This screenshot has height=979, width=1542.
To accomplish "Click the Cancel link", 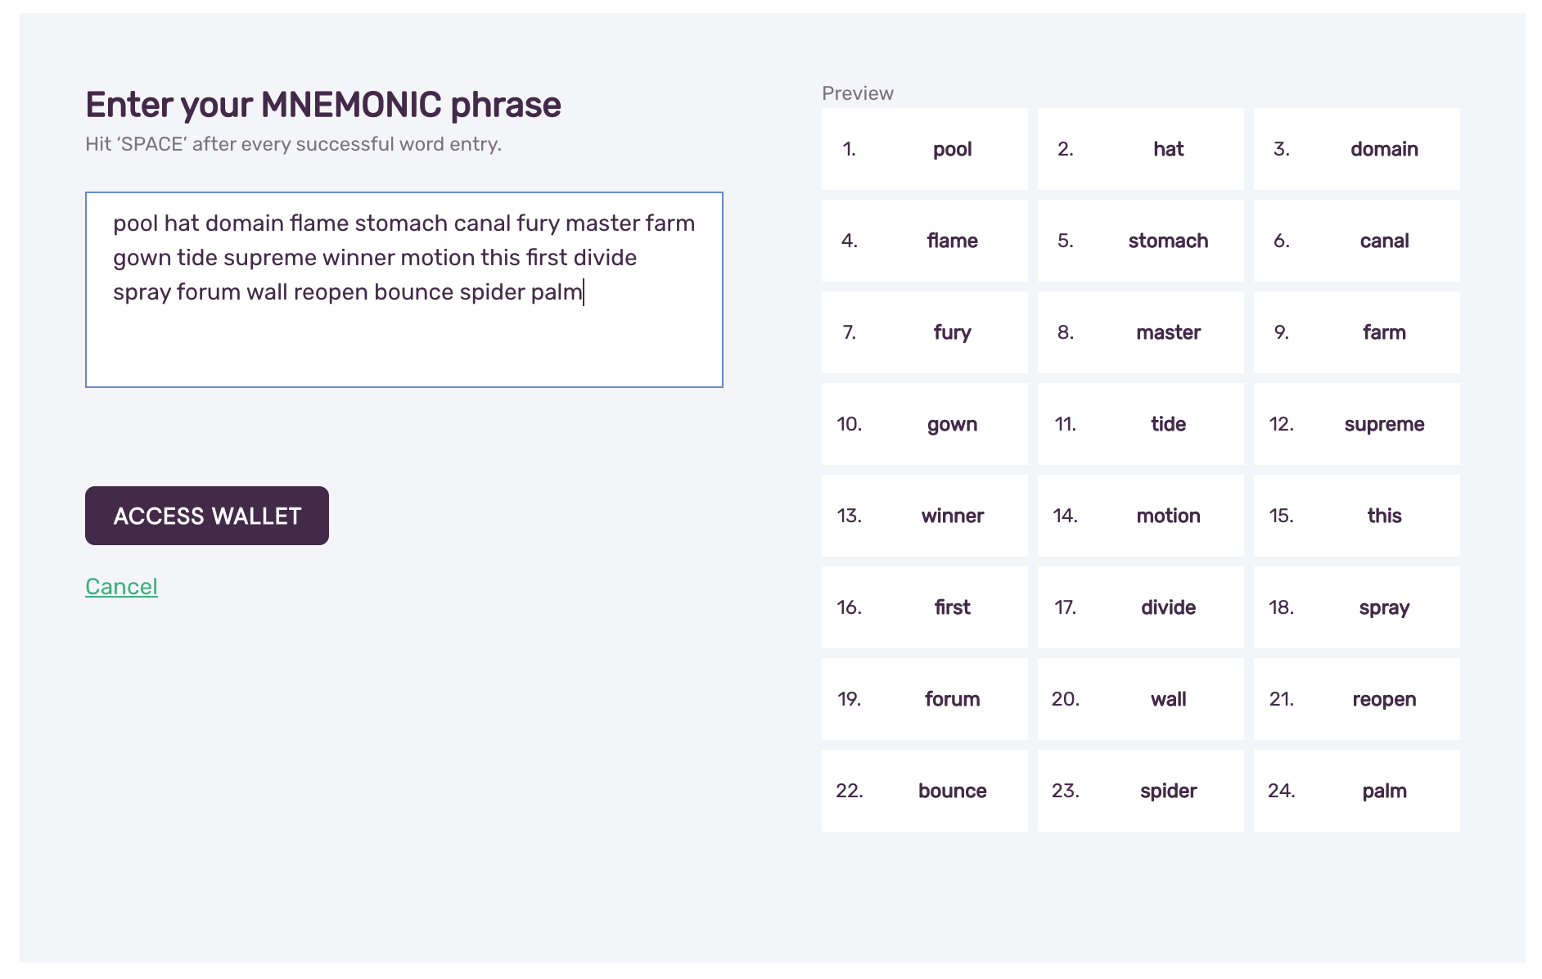I will [x=121, y=586].
